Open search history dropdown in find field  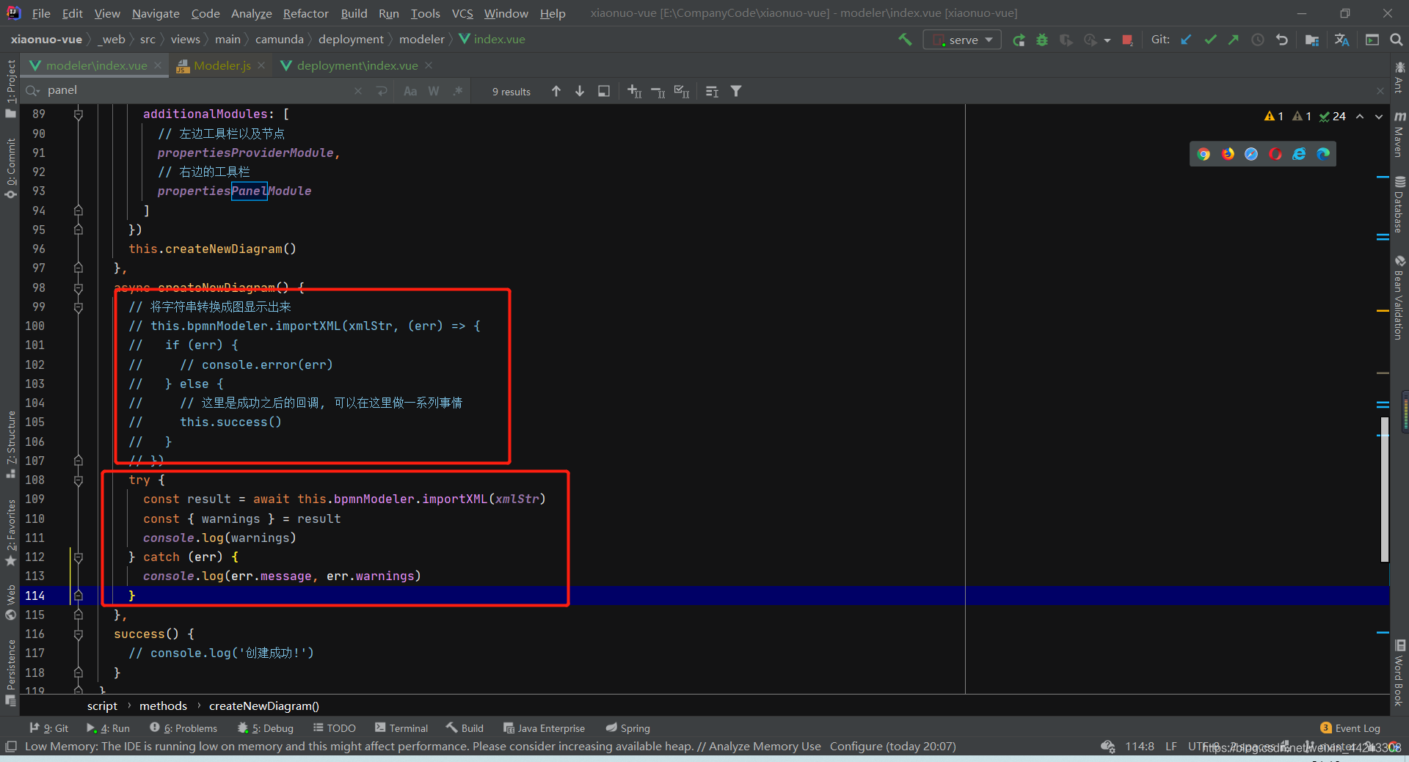(x=33, y=91)
